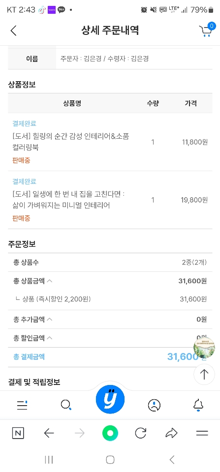Tap the search magnifier icon
This screenshot has width=220, height=472.
pyautogui.click(x=65, y=405)
